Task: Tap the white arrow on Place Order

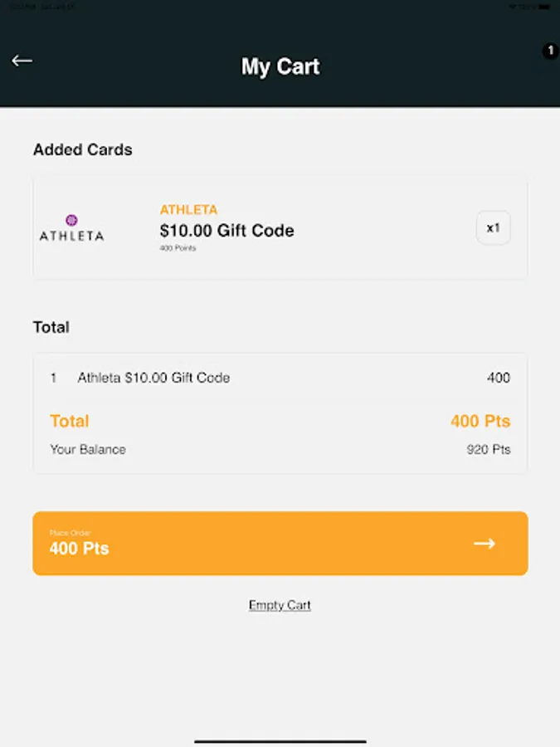Action: (485, 544)
